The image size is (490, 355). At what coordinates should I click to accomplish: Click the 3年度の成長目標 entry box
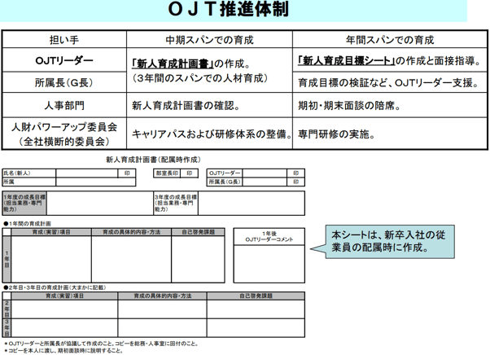click(248, 204)
